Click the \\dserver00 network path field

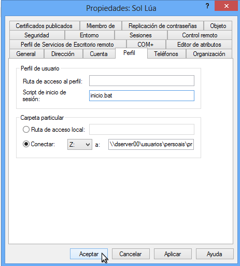pos(151,144)
